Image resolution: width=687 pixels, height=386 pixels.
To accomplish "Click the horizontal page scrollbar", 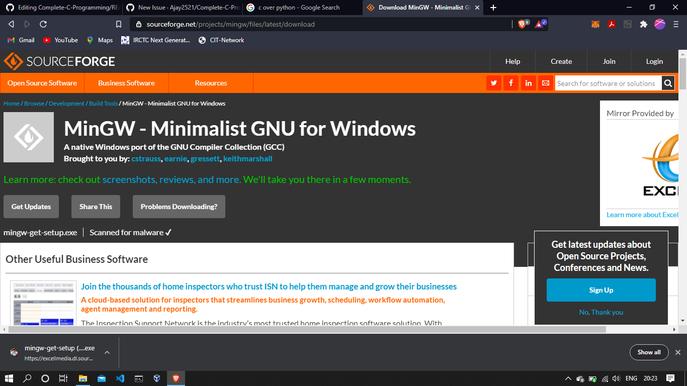I will [x=307, y=330].
